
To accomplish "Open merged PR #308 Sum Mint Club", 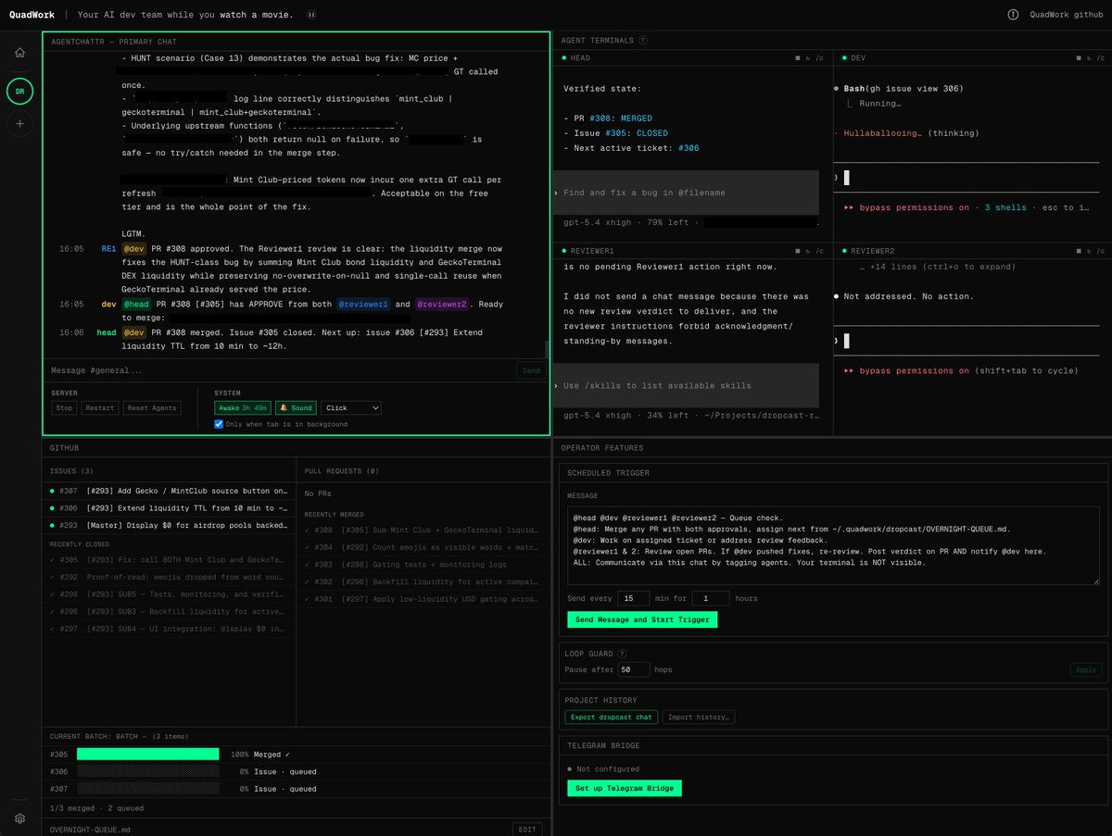I will point(423,530).
